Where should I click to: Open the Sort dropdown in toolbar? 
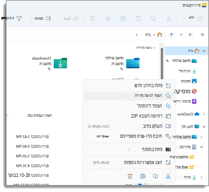click(69, 19)
